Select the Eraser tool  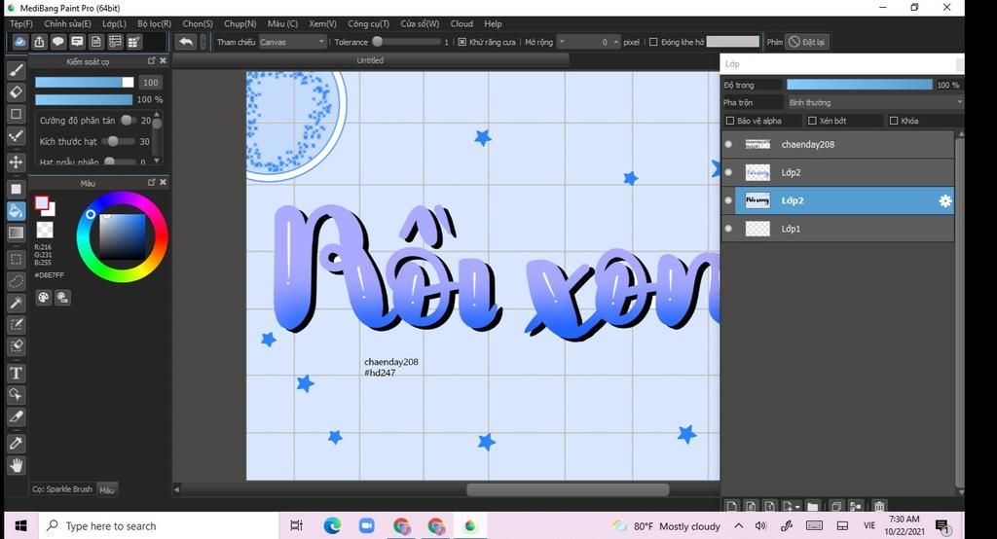click(x=16, y=91)
